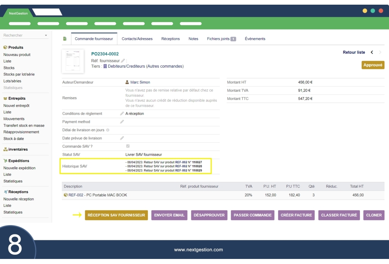Switch to the Contacts/Adresses tab
This screenshot has width=389, height=264.
click(x=137, y=39)
